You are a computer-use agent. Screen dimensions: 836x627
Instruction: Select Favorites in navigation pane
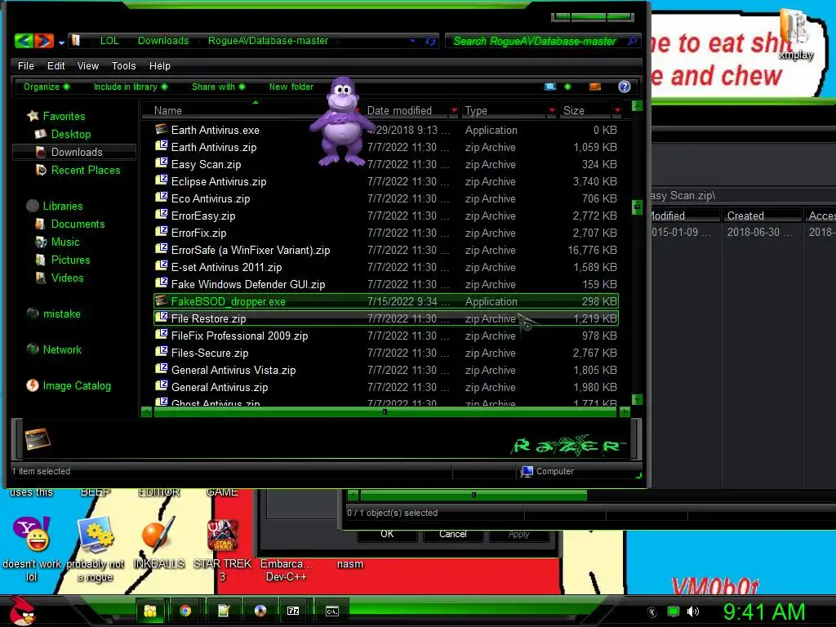[x=64, y=116]
